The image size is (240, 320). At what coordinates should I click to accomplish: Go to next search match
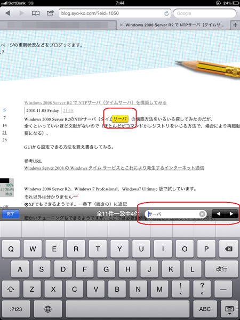[x=231, y=214]
